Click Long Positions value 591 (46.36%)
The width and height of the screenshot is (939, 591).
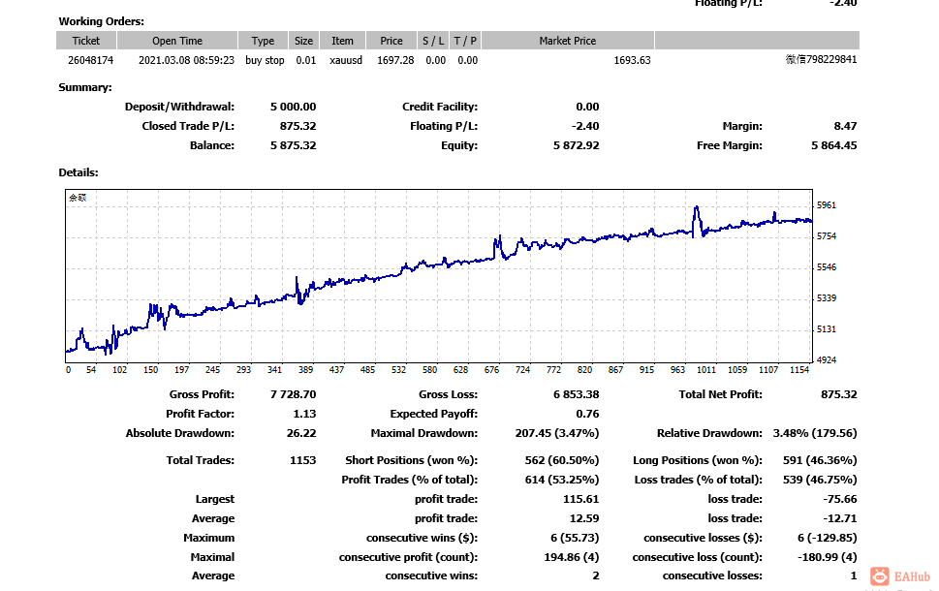pos(820,460)
